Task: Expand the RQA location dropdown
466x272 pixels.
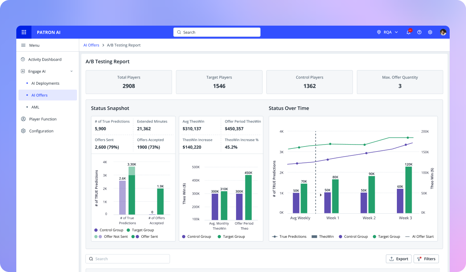Action: coord(396,32)
